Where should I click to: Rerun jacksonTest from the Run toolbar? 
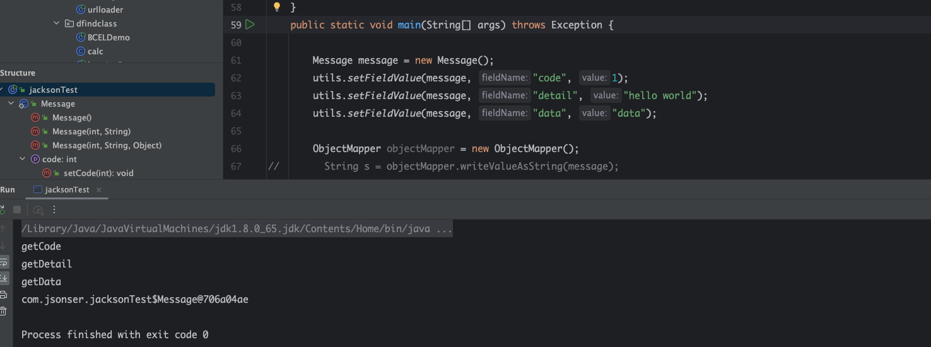(x=2, y=209)
